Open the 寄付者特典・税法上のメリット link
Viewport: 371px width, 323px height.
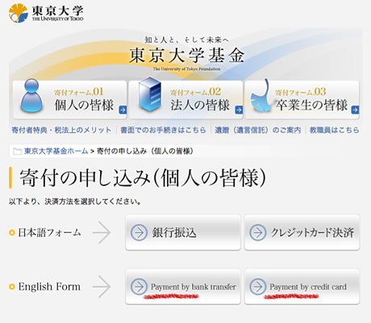coord(61,130)
